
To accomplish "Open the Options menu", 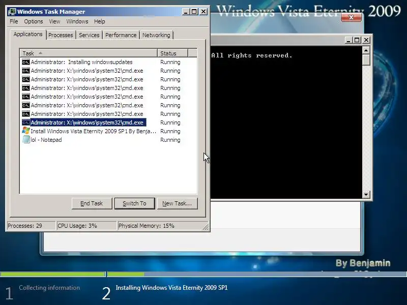I will tap(34, 21).
